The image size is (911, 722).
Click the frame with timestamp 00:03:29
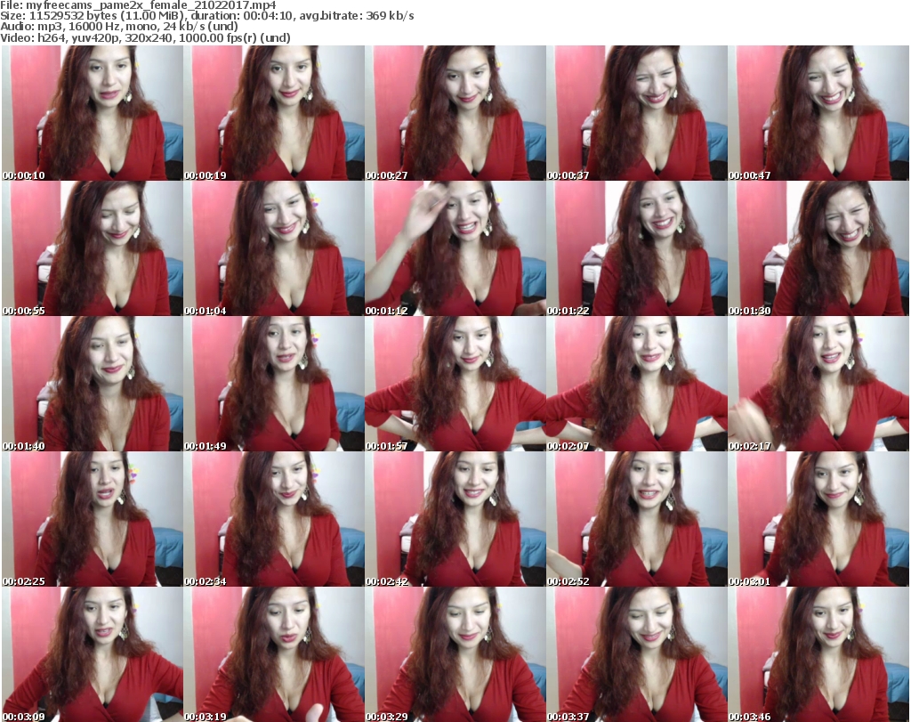(x=455, y=654)
